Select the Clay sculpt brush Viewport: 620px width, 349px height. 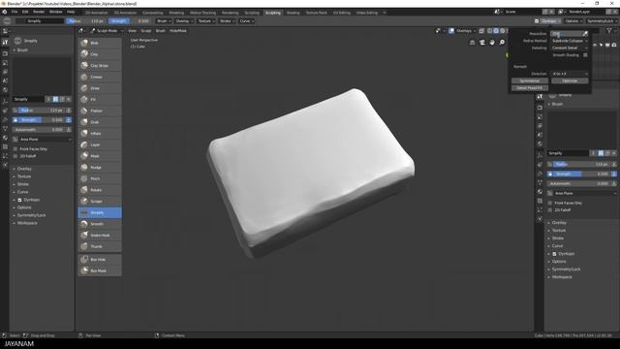(x=100, y=54)
